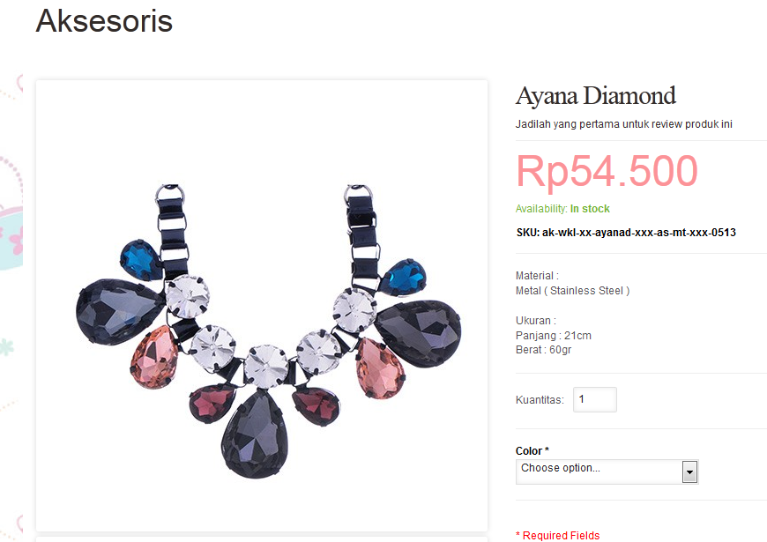Click the large center dark teardrop gem in photo
Screen dimensions: 767x542
(x=255, y=434)
